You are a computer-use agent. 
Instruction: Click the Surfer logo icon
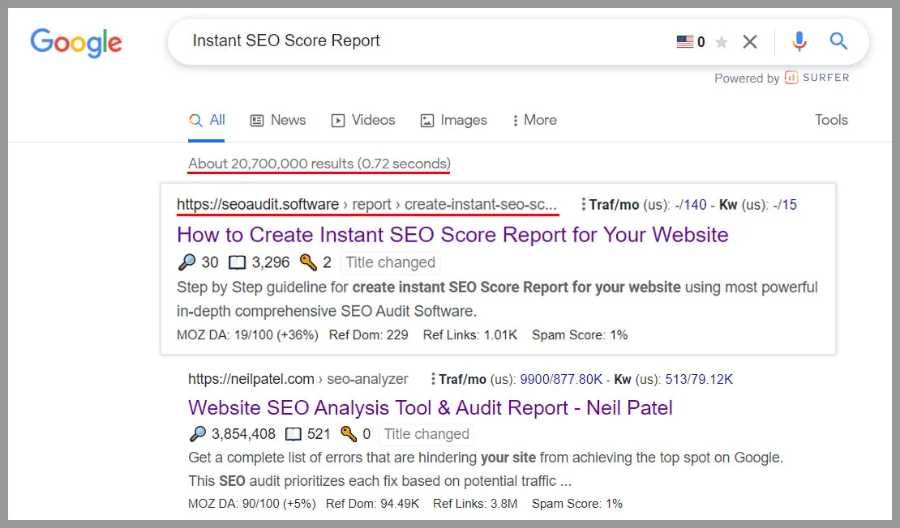click(x=791, y=78)
